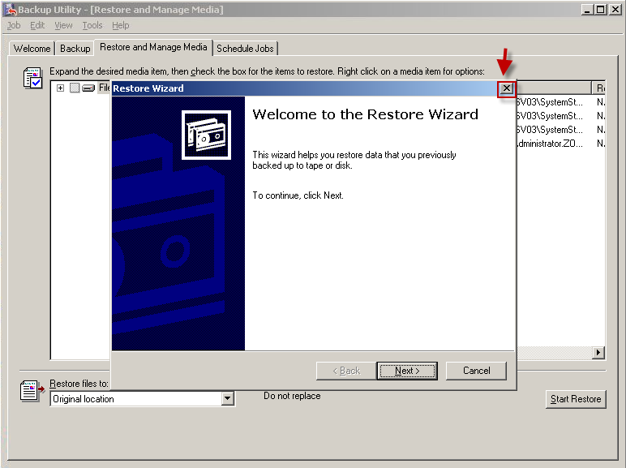Close the Restore Wizard dialog
Viewport: 626px width, 468px height.
point(506,88)
